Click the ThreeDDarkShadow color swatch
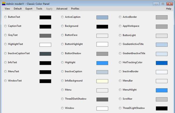The image size is (175, 113). (x=102, y=99)
